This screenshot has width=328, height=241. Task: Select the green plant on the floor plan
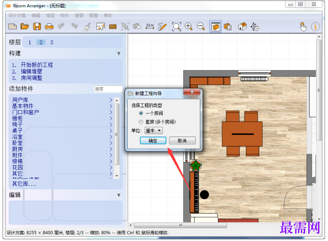[x=196, y=165]
